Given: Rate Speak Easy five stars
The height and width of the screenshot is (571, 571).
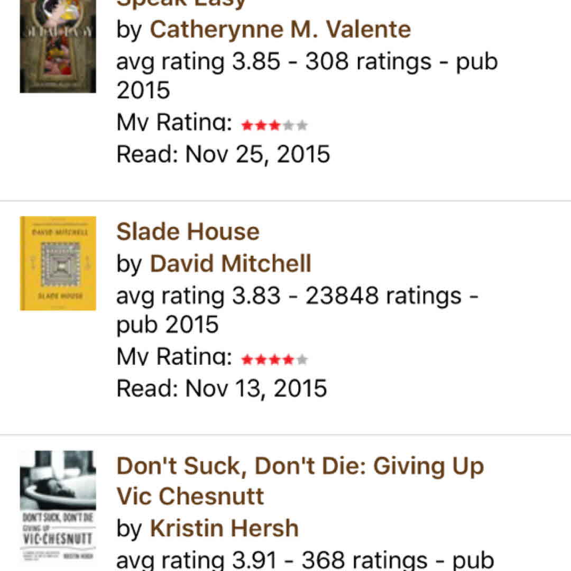Looking at the screenshot, I should tap(302, 126).
